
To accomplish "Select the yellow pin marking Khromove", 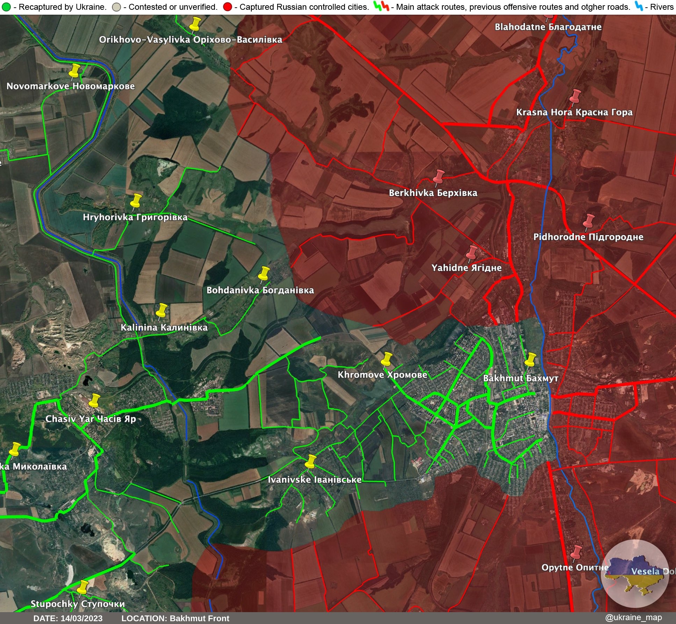I will coord(386,358).
